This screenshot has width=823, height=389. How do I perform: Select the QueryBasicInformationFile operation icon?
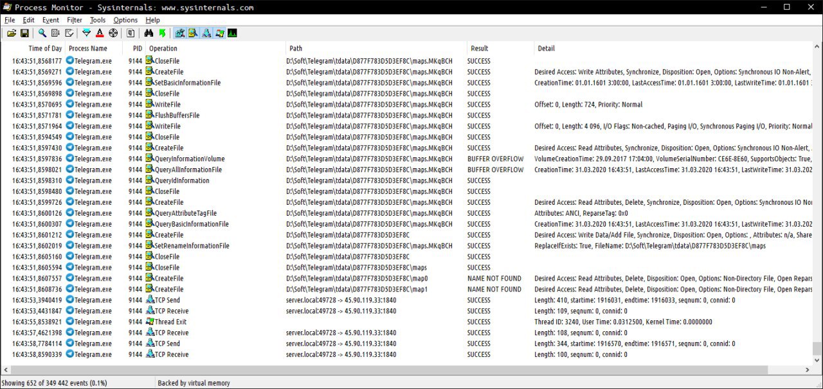(150, 223)
